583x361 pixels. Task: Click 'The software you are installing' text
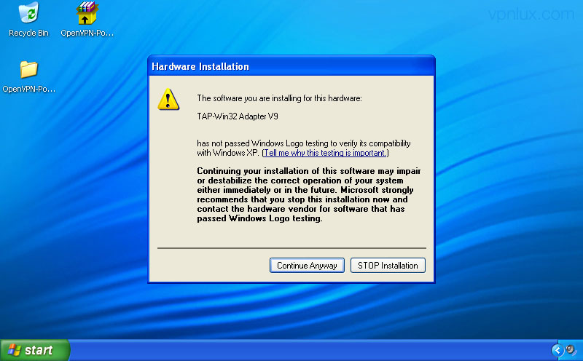[279, 98]
